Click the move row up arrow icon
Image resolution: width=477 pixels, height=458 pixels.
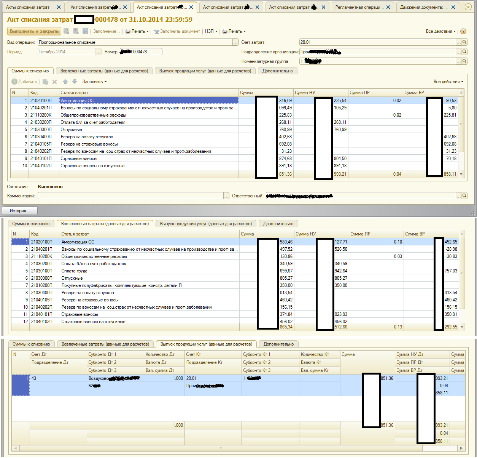[x=65, y=82]
